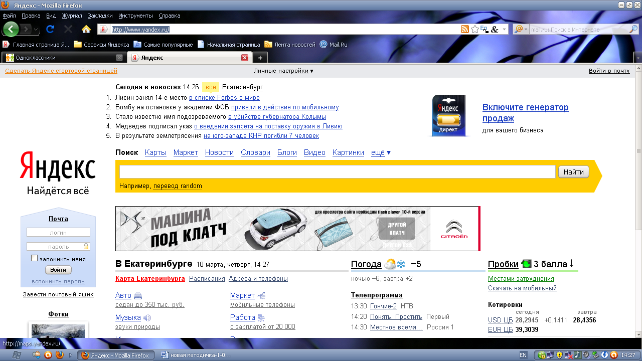642x361 pixels.
Task: Open the Самые популярные bookmark
Action: click(x=163, y=45)
